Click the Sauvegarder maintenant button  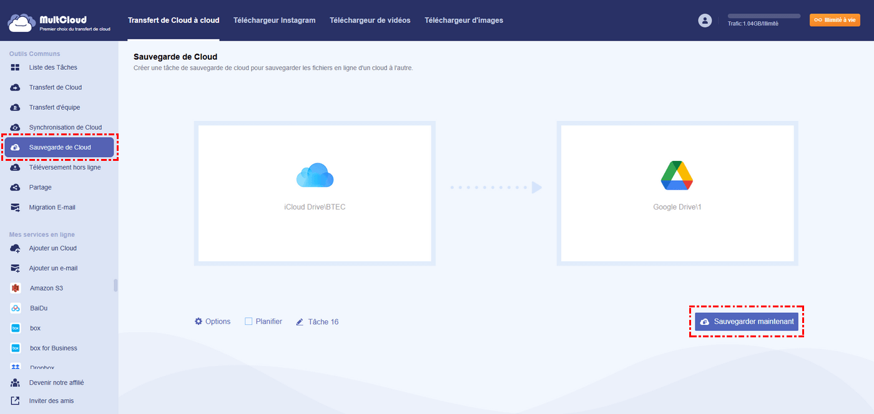[747, 322]
